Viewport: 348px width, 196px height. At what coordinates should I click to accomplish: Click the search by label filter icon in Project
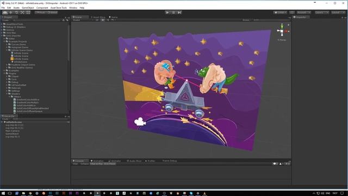click(67, 20)
